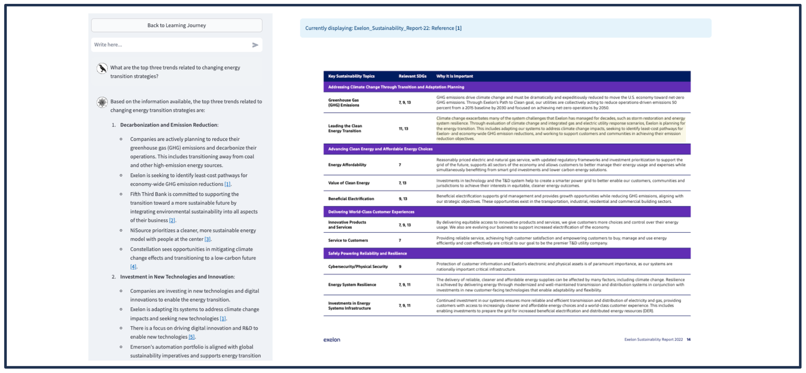Image resolution: width=806 pixels, height=373 pixels.
Task: Click the highlighted Leading the Clean Energy Transition paragraph
Action: coord(560,128)
